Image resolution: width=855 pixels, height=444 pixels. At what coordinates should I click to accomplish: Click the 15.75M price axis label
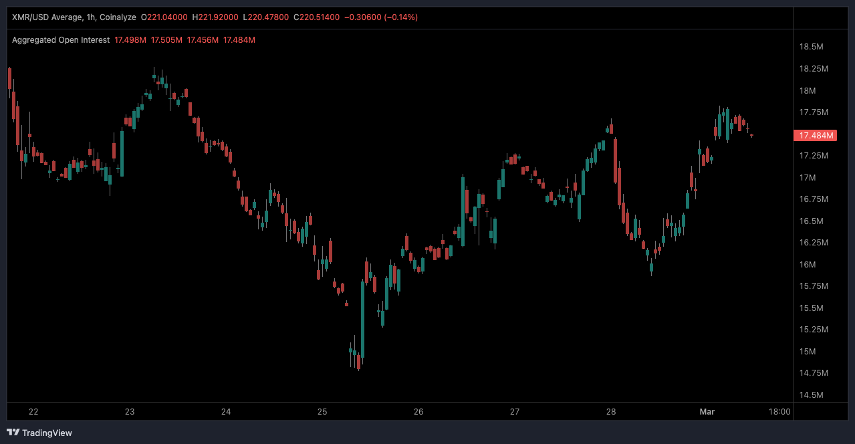[x=814, y=286]
